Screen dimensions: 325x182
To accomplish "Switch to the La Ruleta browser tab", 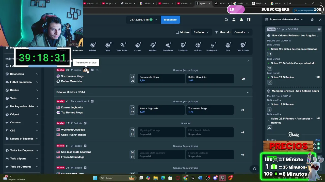I will pos(147,4).
